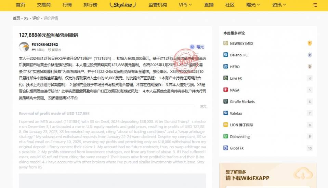Open the Envi FX broker logo
The width and height of the screenshot is (328, 188).
point(225,78)
